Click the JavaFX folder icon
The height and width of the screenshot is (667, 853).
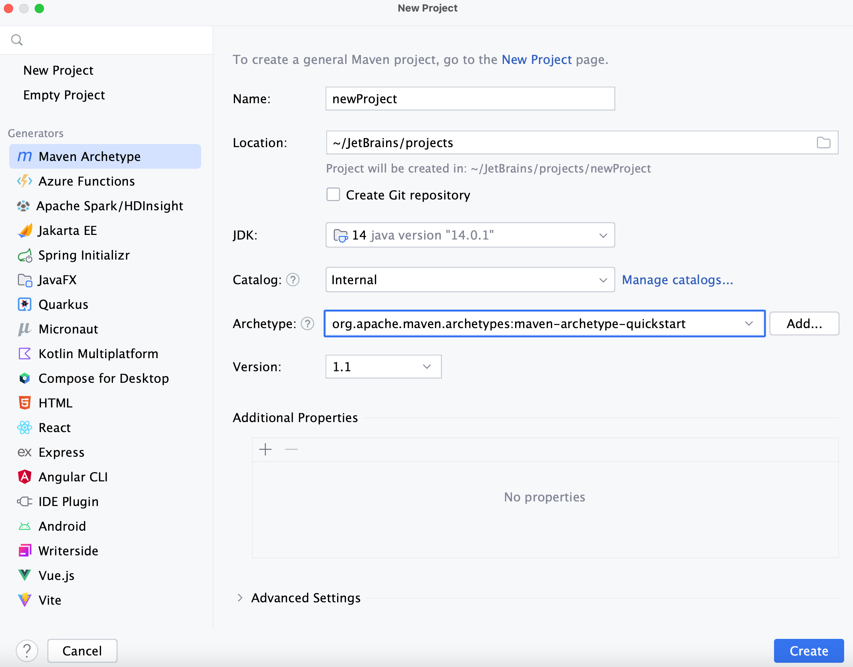tap(25, 280)
